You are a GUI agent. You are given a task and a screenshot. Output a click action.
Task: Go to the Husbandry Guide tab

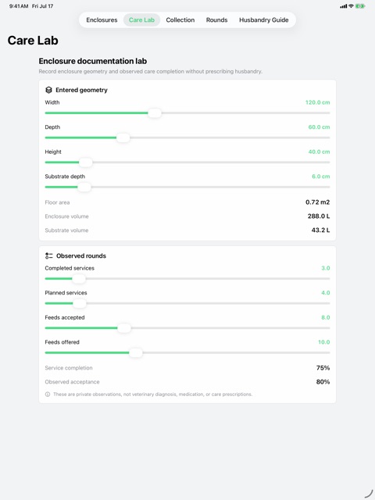click(x=264, y=20)
